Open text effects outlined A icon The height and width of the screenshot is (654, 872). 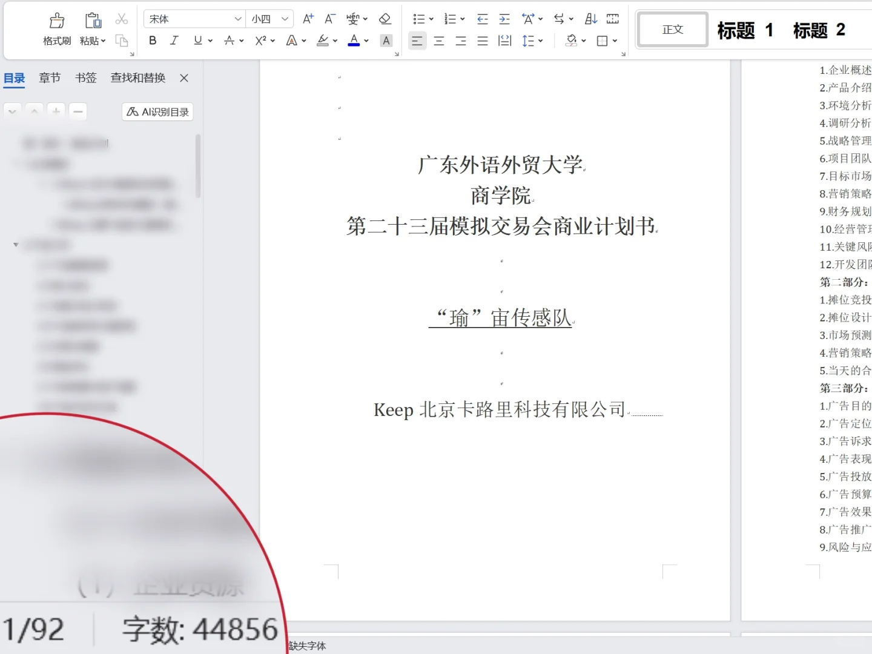point(292,41)
